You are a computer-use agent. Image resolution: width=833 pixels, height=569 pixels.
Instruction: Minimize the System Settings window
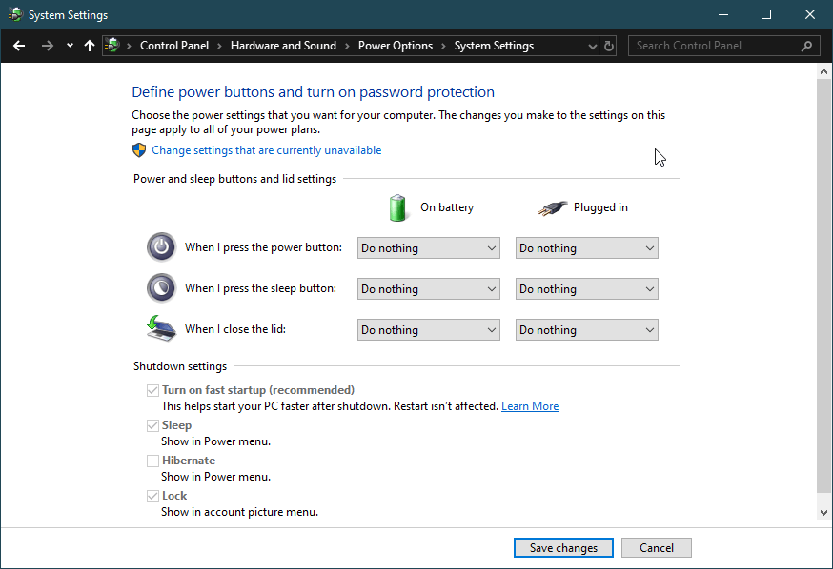pyautogui.click(x=723, y=14)
